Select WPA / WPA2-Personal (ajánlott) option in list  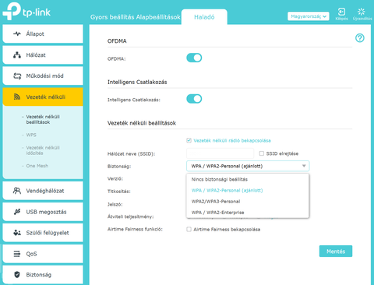(x=248, y=190)
